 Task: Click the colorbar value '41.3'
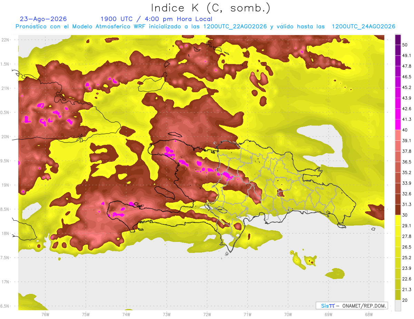[x=407, y=119]
